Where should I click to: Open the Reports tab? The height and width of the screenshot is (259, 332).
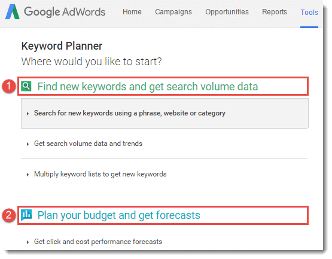pos(275,12)
